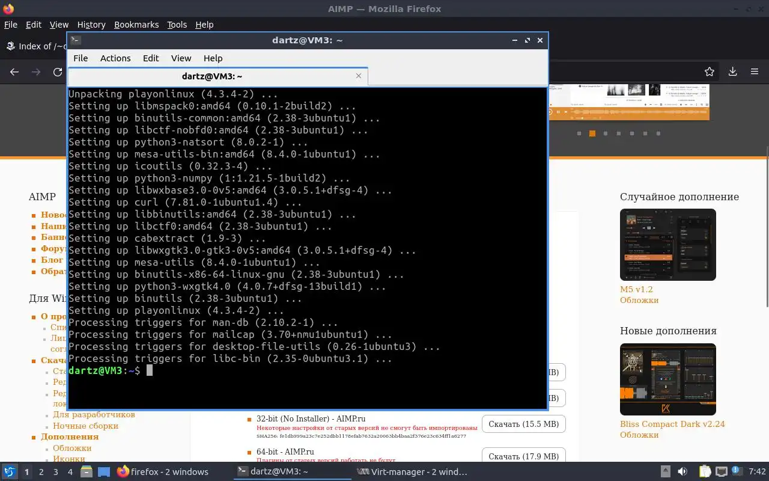The width and height of the screenshot is (769, 481).
Task: Open Bliss Compact Dark skin thumbnail
Action: tap(668, 379)
